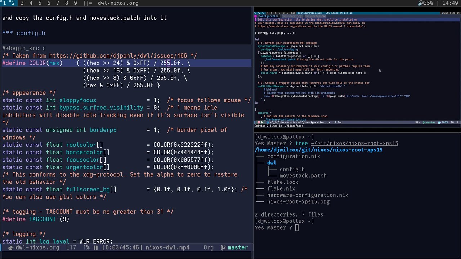Select the borderpx variable name
This screenshot has width=461, height=259.
[x=103, y=130]
